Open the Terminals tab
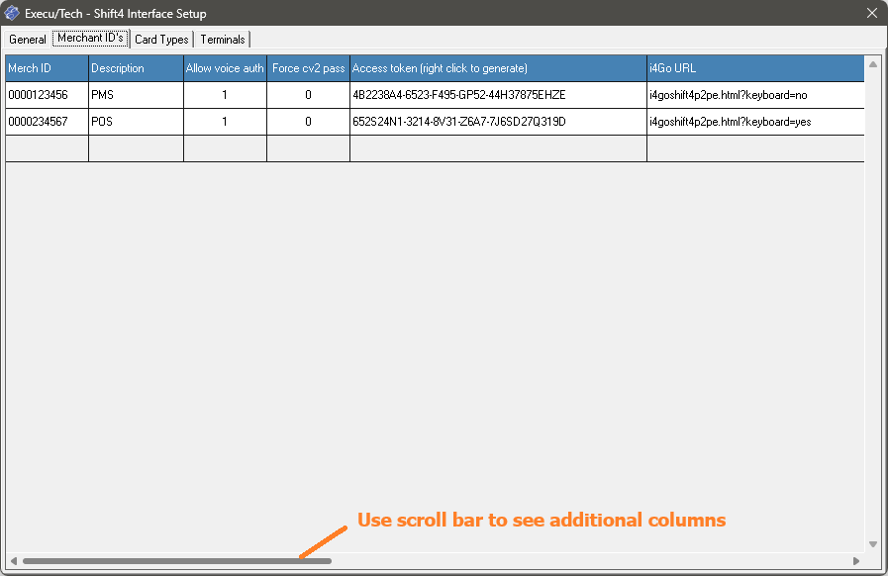The height and width of the screenshot is (576, 888). pos(223,39)
